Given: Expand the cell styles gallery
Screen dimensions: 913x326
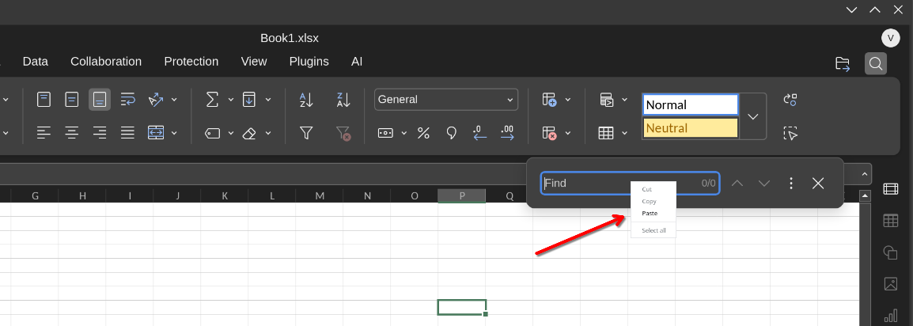Looking at the screenshot, I should point(753,116).
